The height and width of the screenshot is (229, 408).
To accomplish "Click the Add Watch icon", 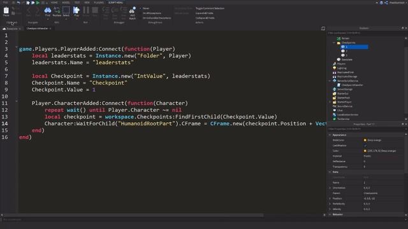I will 132,10.
